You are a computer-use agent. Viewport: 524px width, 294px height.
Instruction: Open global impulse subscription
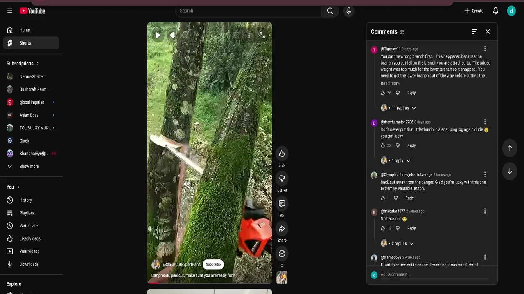pyautogui.click(x=31, y=102)
